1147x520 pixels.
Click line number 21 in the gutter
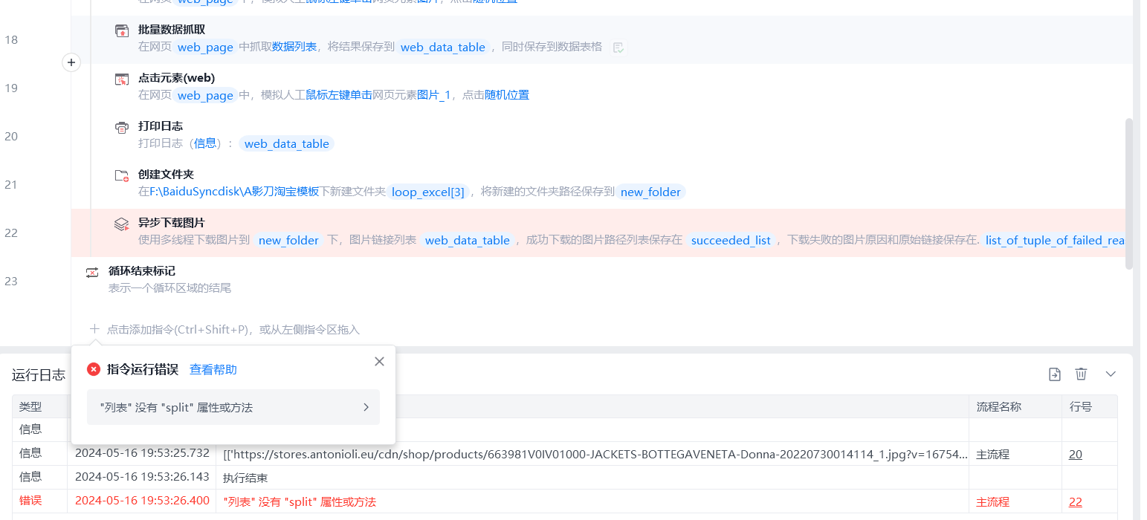tap(11, 184)
